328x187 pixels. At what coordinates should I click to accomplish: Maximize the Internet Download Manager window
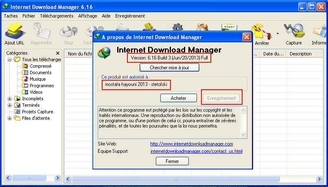tap(312, 7)
